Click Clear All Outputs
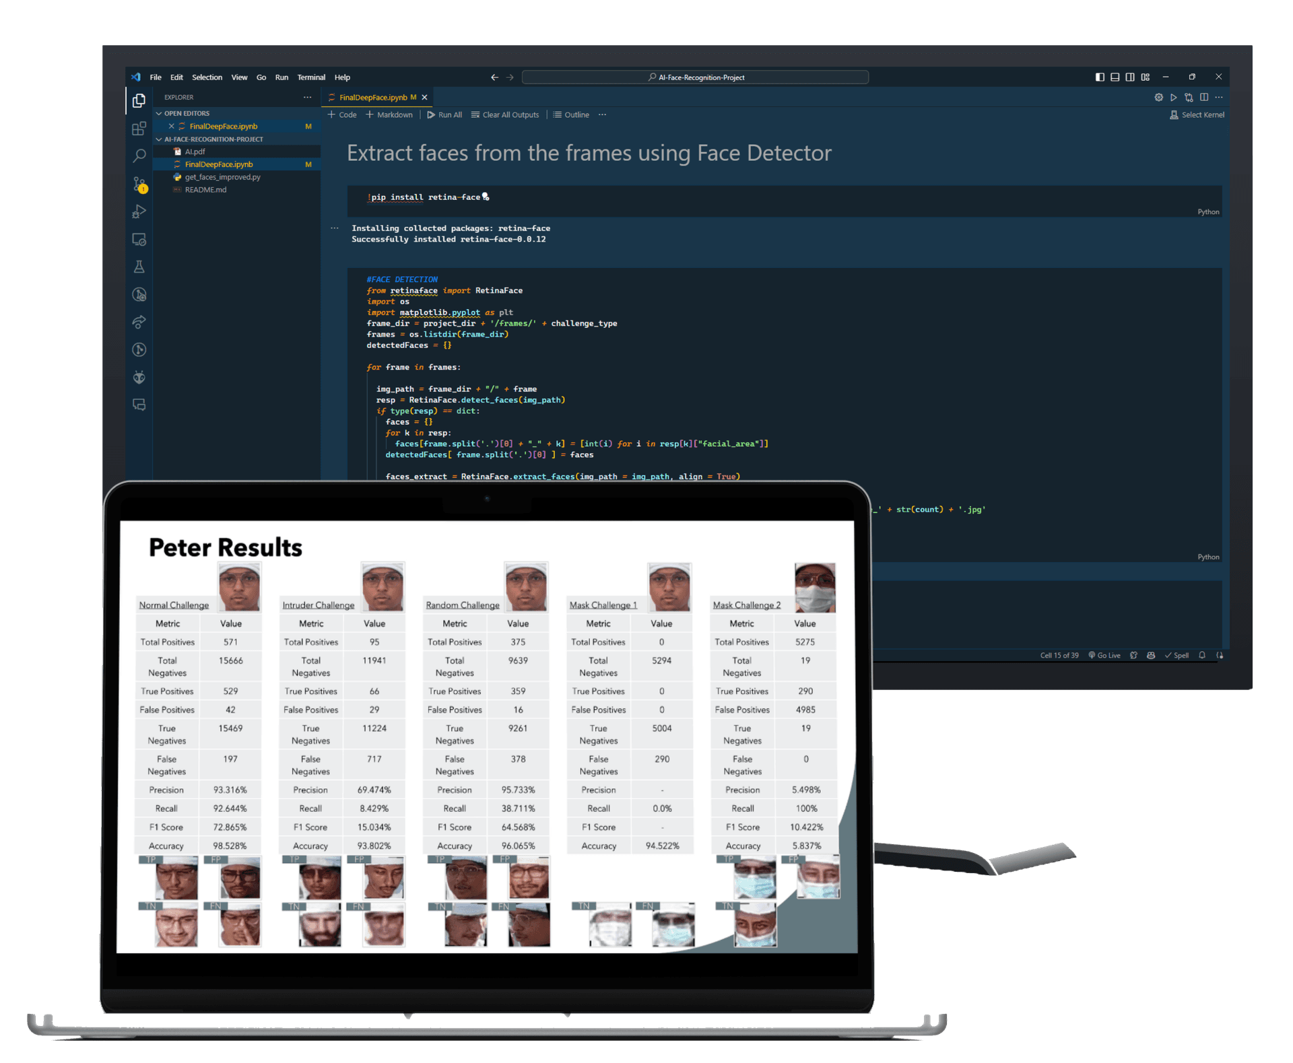 click(x=505, y=115)
